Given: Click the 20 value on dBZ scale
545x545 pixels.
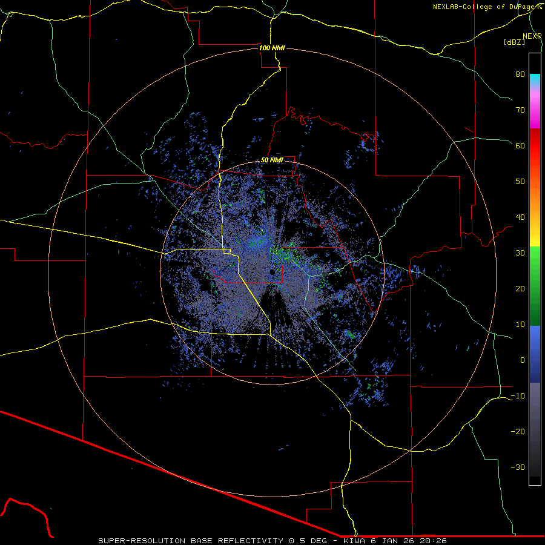Looking at the screenshot, I should tap(520, 289).
